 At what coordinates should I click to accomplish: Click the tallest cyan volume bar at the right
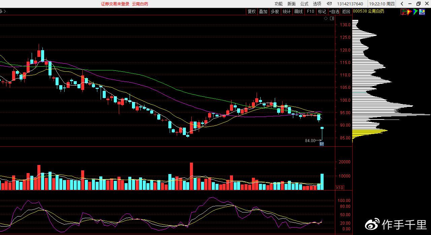(322, 182)
